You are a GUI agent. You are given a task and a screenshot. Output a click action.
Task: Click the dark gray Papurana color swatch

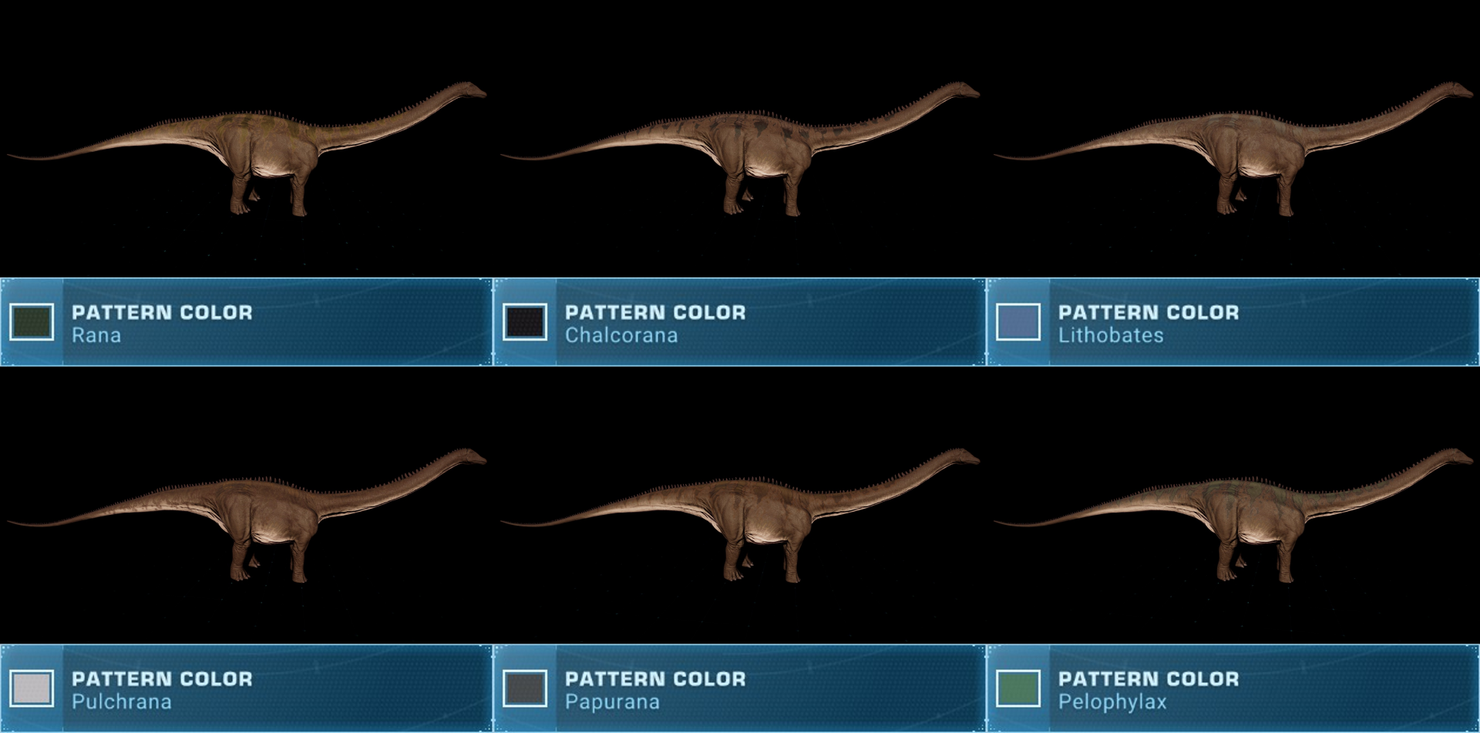[x=525, y=688]
